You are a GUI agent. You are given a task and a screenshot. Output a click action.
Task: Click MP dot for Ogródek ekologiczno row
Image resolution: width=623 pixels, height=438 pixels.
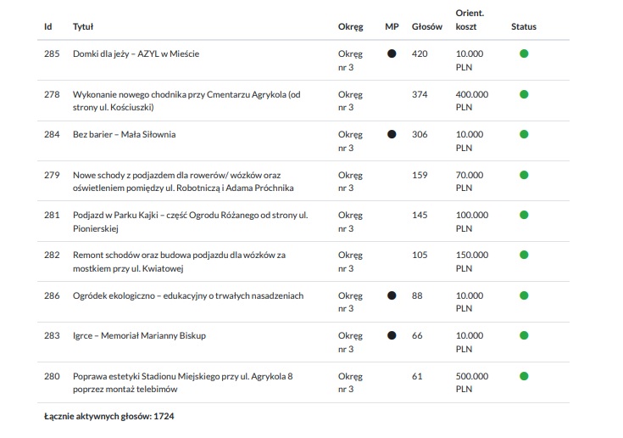391,295
